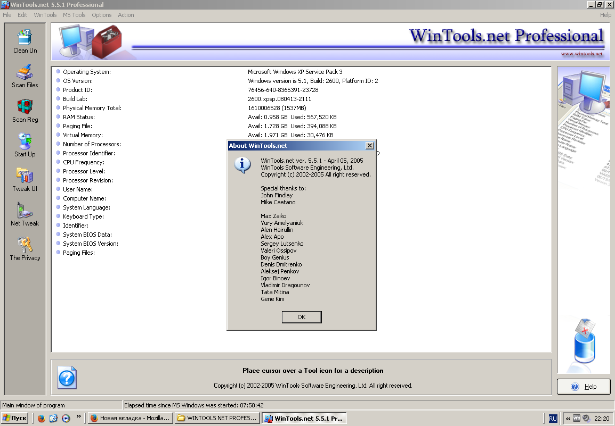The height and width of the screenshot is (426, 615).
Task: Open the Clean Un tool
Action: [25, 41]
